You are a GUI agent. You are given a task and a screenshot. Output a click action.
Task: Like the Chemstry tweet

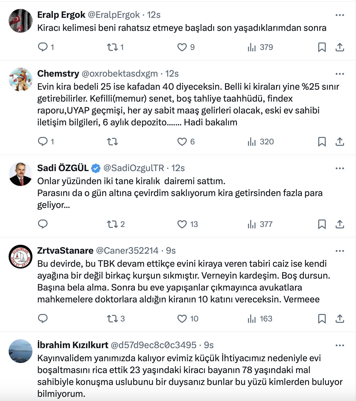(x=182, y=142)
